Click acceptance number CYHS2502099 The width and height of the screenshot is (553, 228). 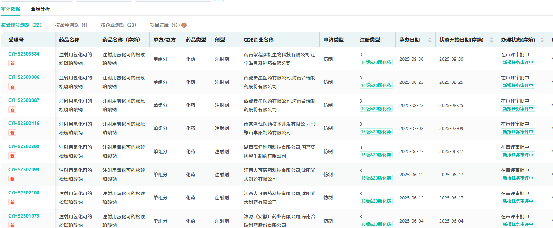[x=24, y=169]
